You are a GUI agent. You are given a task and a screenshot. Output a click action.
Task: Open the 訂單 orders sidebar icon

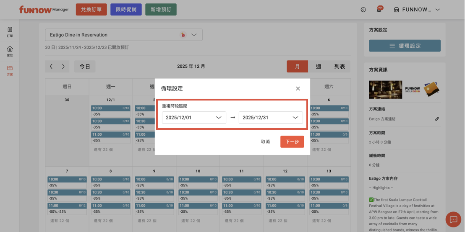(x=10, y=32)
